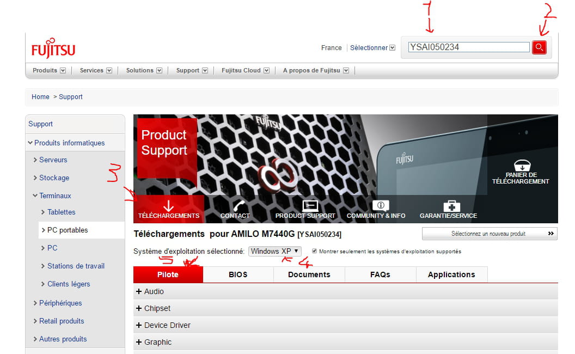575x354 pixels.
Task: Select PC portables in the sidebar
Action: pyautogui.click(x=68, y=230)
